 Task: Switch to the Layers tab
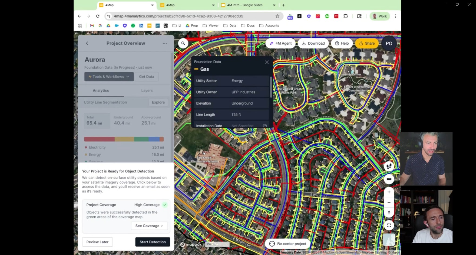click(147, 90)
